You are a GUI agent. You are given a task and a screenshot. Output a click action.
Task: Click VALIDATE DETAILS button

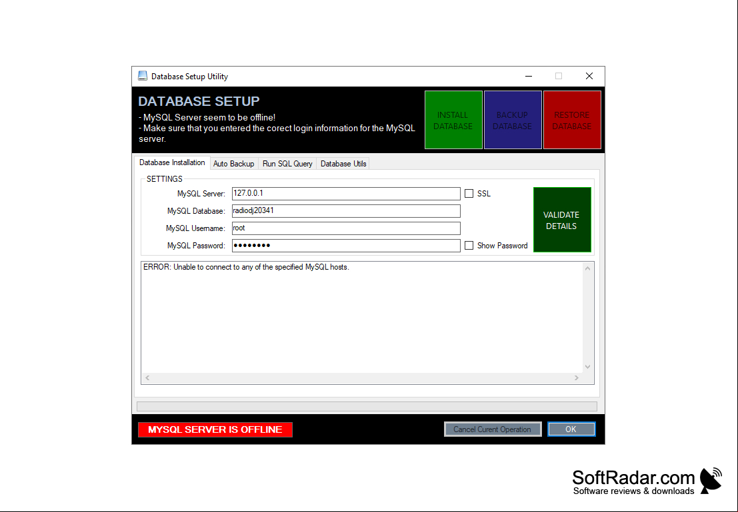(562, 220)
